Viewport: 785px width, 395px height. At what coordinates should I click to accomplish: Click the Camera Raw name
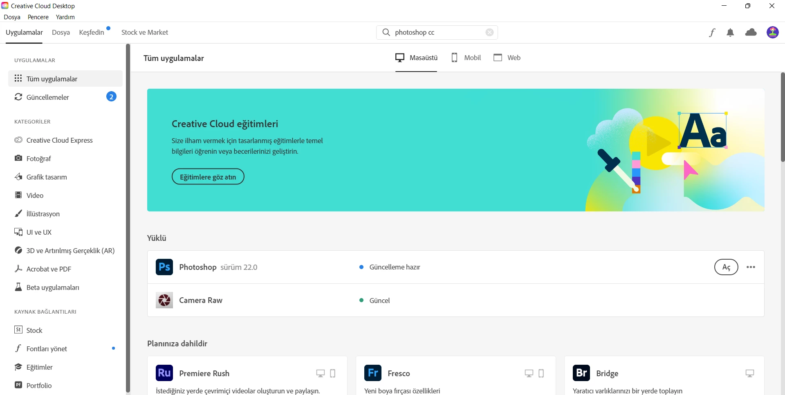[201, 300]
